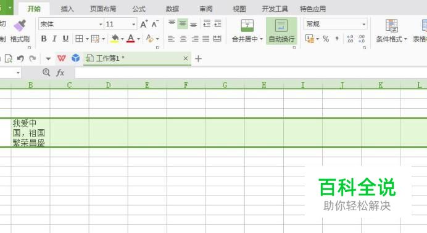Open the fill color dropdown arrow
The image size is (427, 233).
tap(122, 39)
